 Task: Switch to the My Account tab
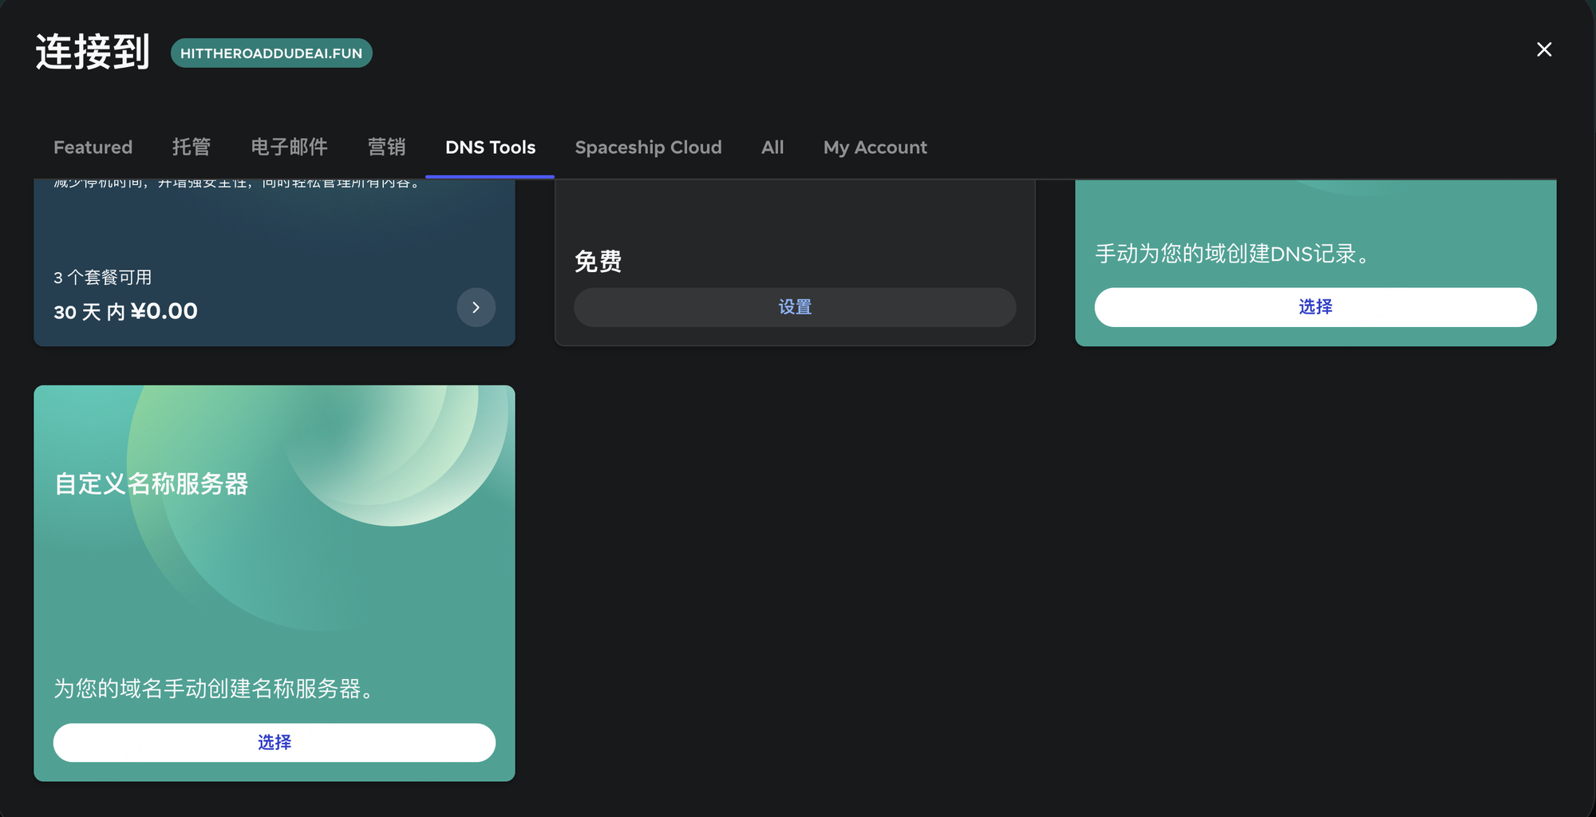[x=875, y=148]
